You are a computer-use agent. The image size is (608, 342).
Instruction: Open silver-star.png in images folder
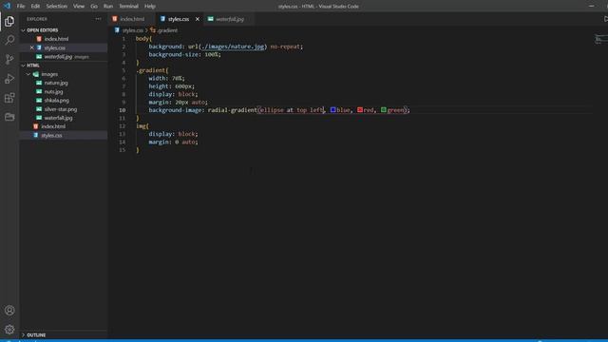[61, 109]
